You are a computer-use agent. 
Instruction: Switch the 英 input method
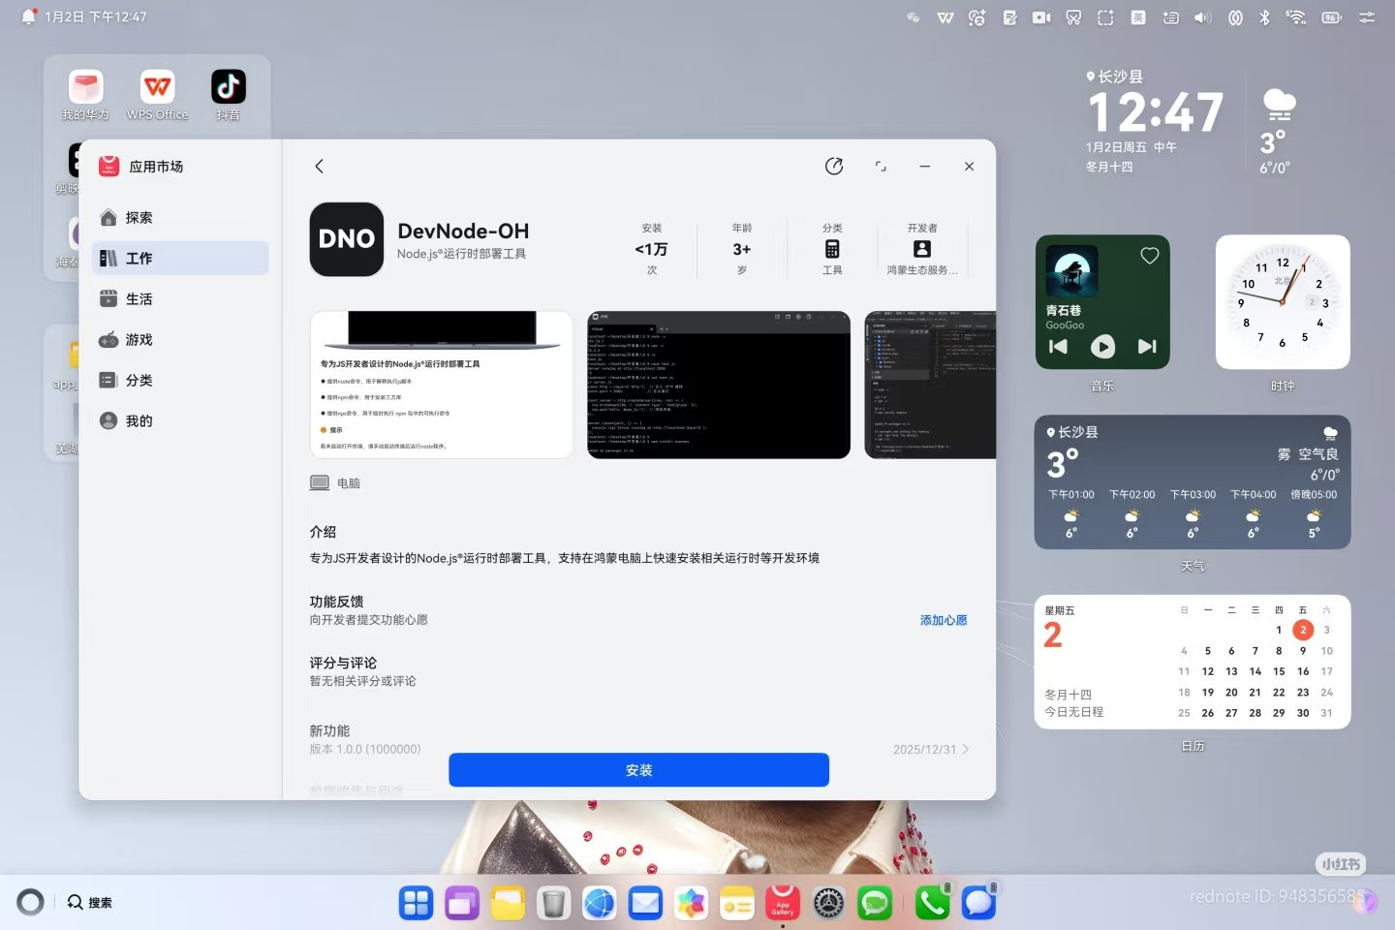[x=1138, y=17]
